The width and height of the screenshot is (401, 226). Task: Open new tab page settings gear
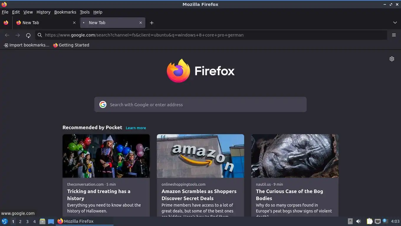click(392, 59)
